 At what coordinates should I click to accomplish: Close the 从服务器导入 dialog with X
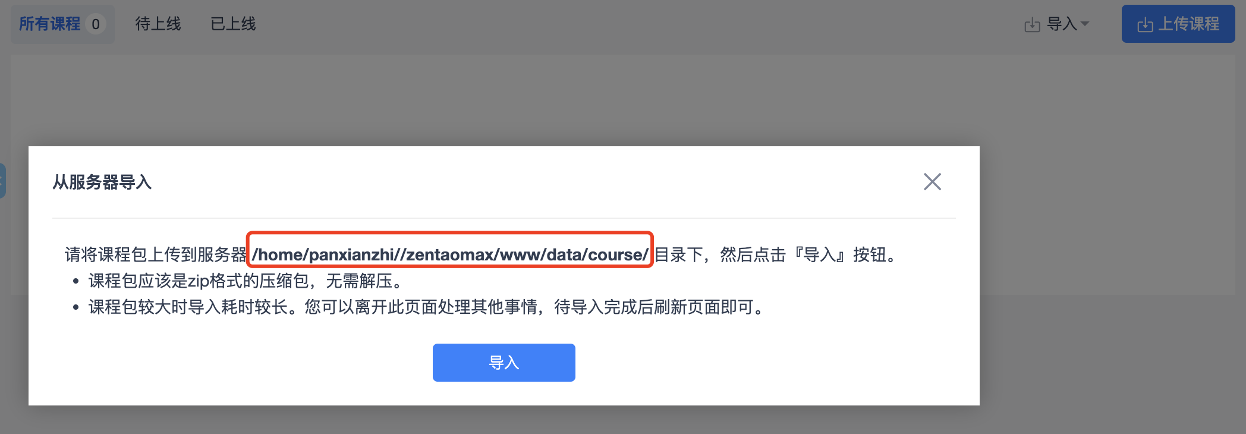[932, 181]
